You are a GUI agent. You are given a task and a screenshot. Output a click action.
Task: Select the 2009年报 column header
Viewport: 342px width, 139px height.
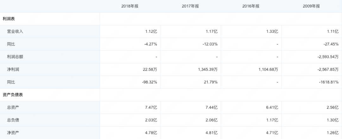[311, 6]
